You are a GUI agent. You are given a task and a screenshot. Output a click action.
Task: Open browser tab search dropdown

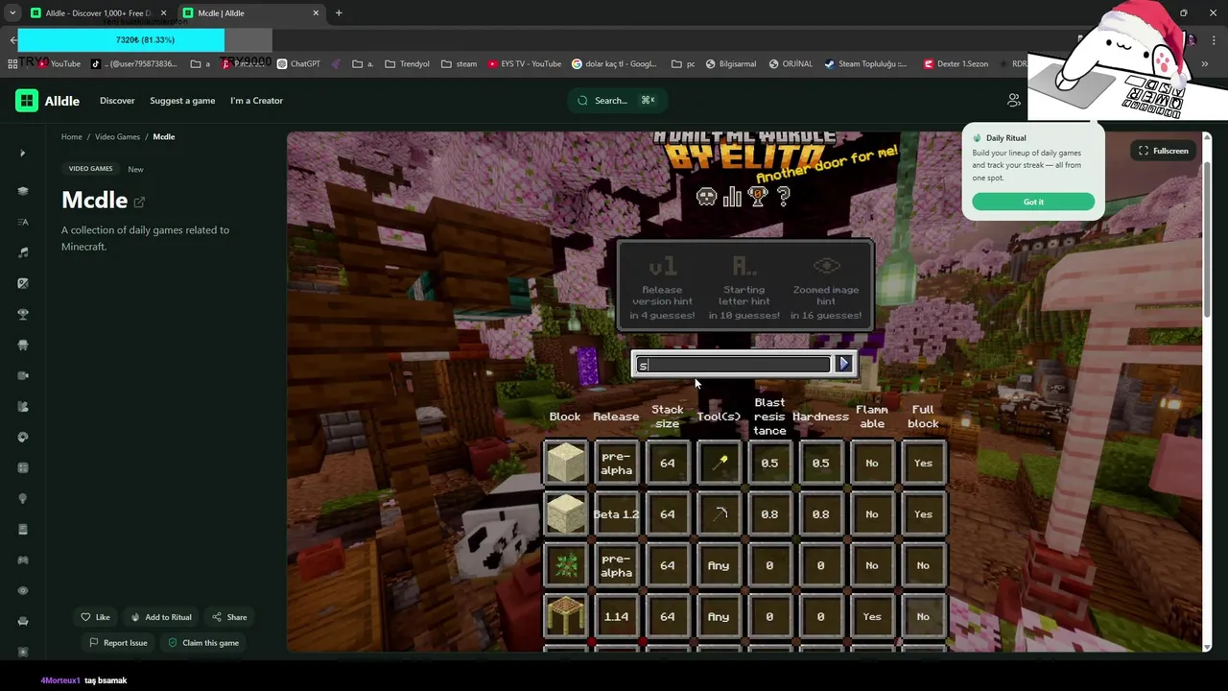coord(12,13)
